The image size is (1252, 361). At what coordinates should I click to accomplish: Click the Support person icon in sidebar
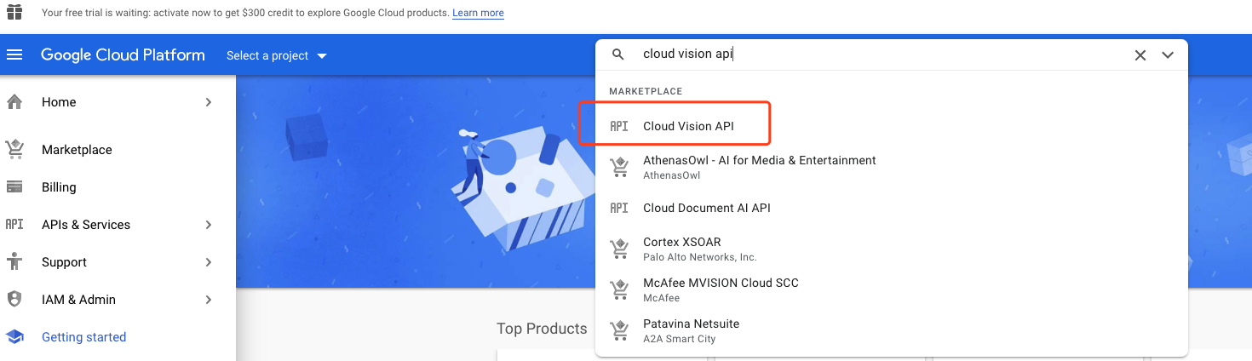14,262
